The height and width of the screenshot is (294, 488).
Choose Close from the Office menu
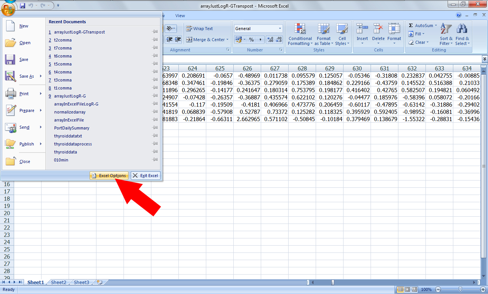coord(24,161)
